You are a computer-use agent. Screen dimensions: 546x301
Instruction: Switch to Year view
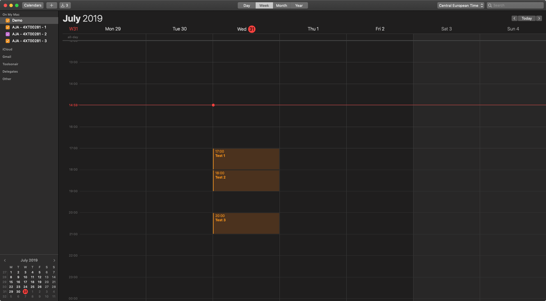(299, 5)
